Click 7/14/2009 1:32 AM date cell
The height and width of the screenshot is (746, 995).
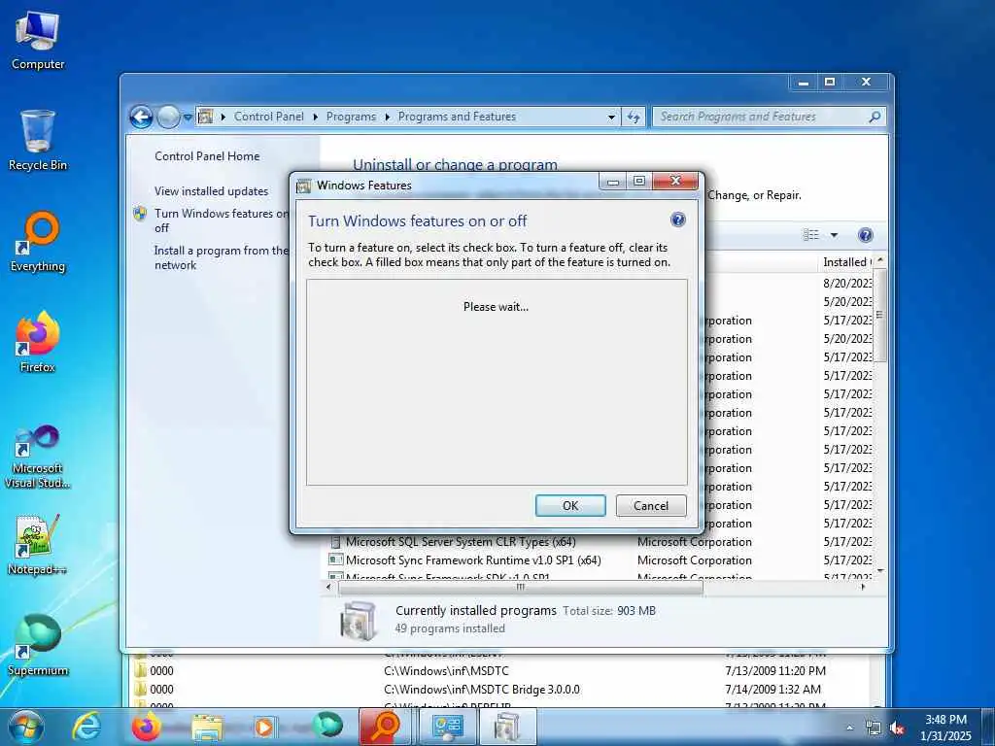coord(772,689)
